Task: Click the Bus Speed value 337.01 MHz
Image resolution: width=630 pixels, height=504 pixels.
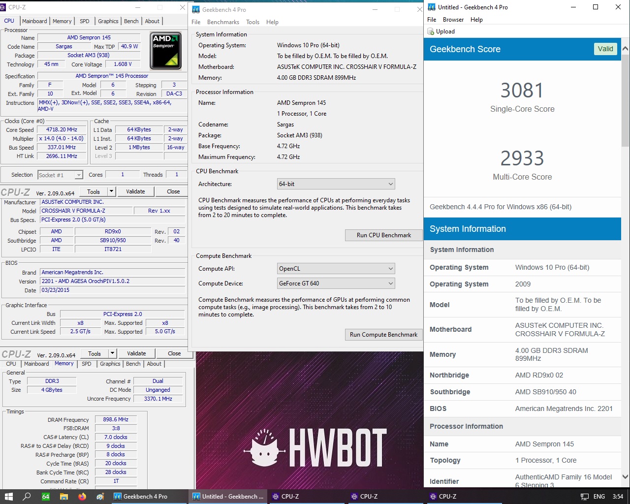Action: tap(62, 147)
